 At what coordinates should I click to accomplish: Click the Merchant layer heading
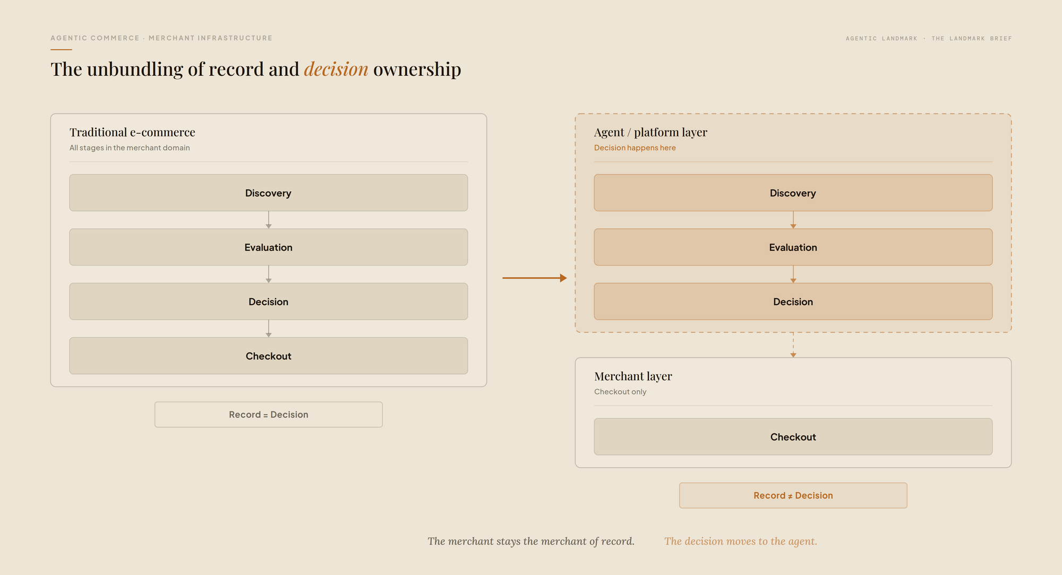point(633,376)
